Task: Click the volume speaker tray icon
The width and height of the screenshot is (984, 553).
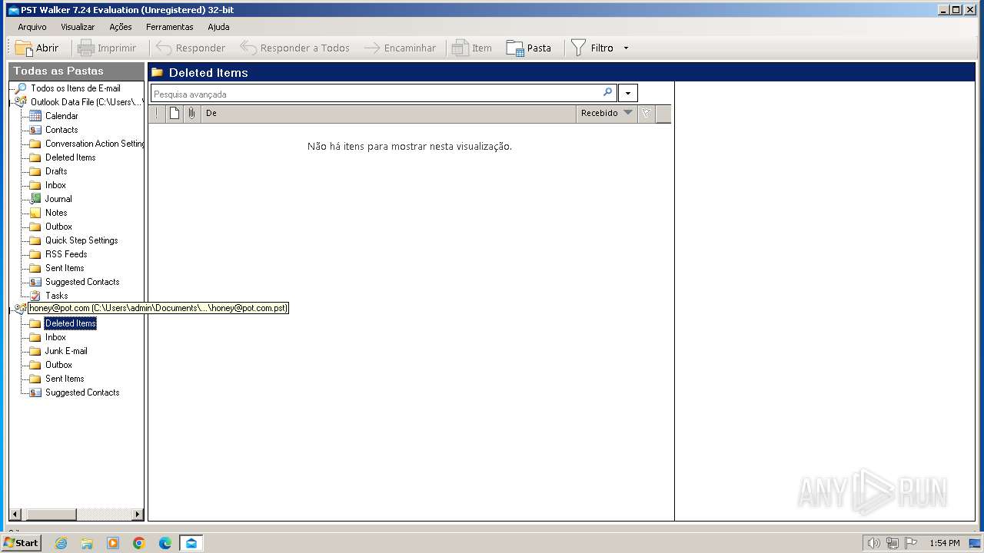Action: point(873,543)
